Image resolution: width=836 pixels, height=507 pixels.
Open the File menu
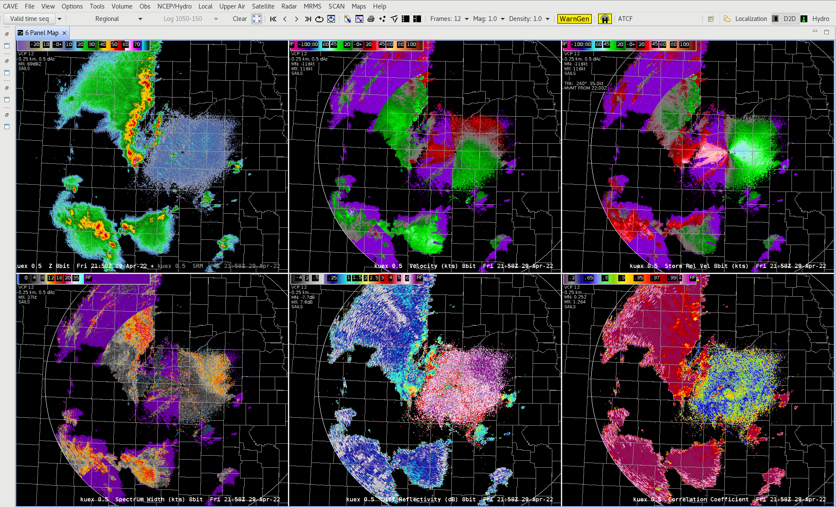pos(30,6)
